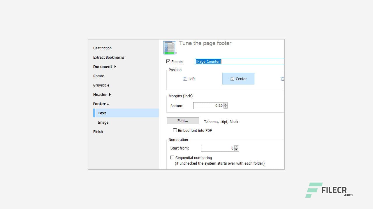Click the partially visible Right position icon
373x209 pixels.
coord(283,79)
